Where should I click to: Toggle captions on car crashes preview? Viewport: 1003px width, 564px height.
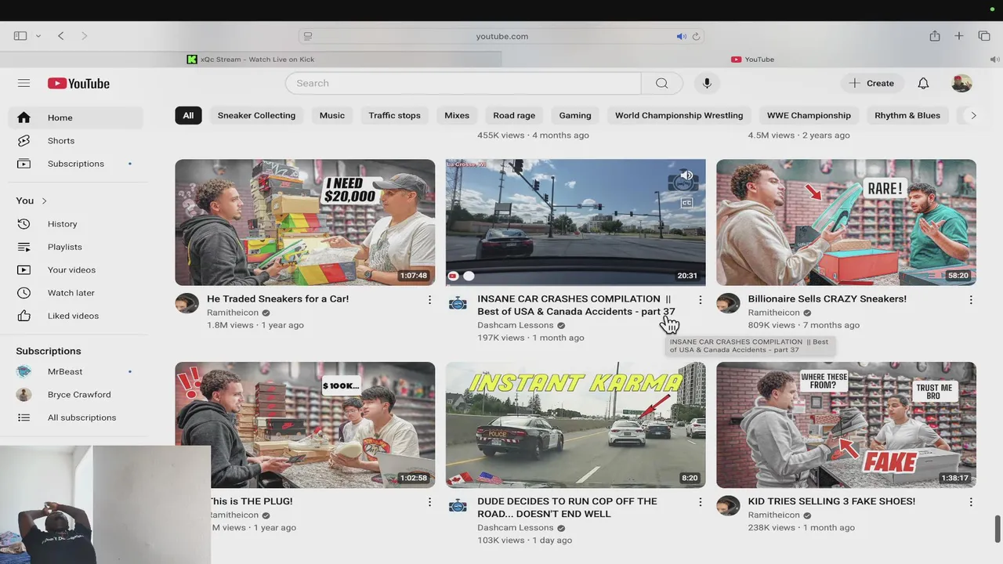[x=686, y=203]
